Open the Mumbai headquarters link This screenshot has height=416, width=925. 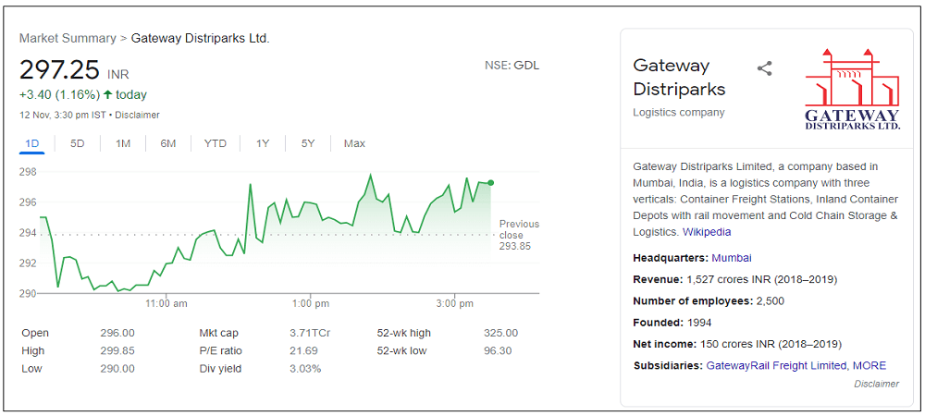click(x=732, y=258)
